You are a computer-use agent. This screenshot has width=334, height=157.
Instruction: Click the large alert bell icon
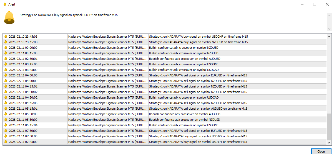tap(9, 18)
